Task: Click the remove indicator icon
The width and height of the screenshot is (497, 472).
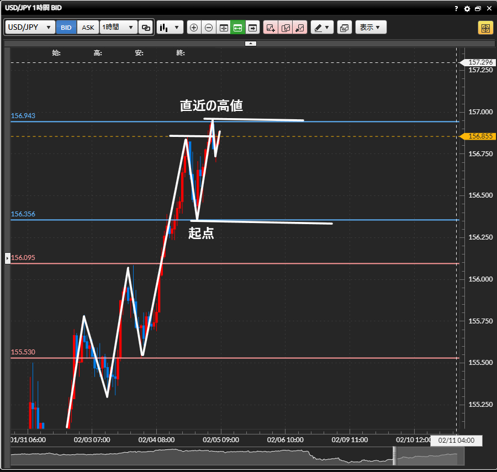Action: click(300, 27)
